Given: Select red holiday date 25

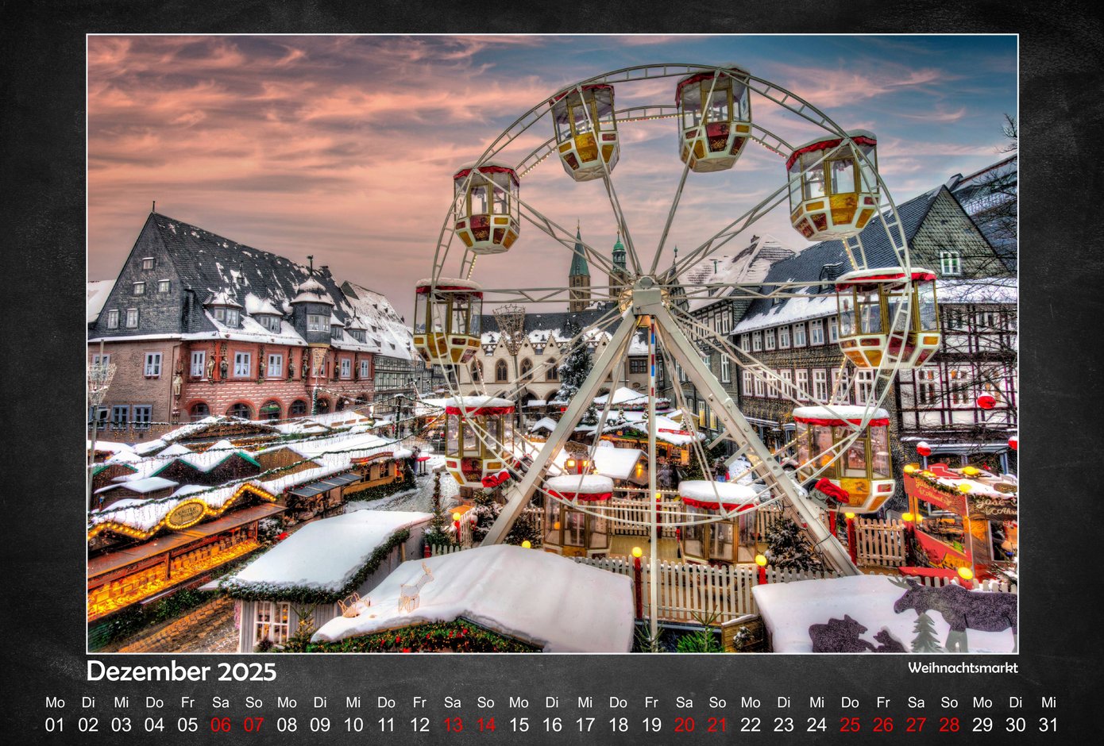Looking at the screenshot, I should point(850,725).
